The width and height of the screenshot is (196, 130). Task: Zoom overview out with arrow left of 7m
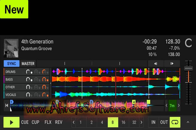coord(166,106)
